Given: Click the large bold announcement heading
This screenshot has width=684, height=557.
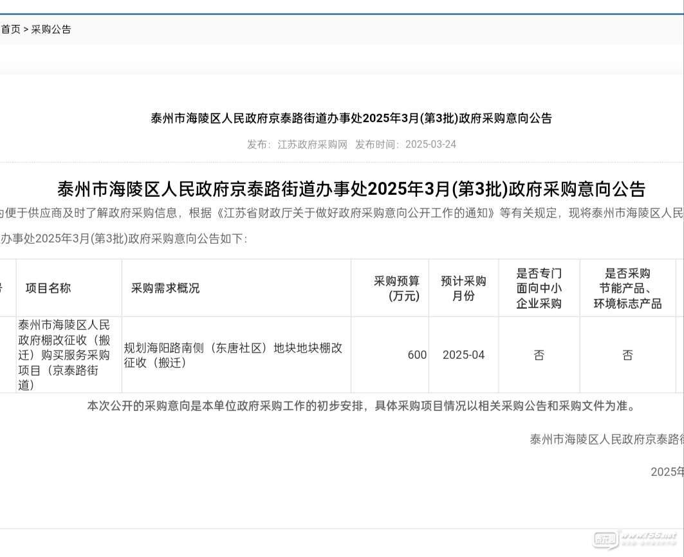Looking at the screenshot, I should tap(351, 189).
